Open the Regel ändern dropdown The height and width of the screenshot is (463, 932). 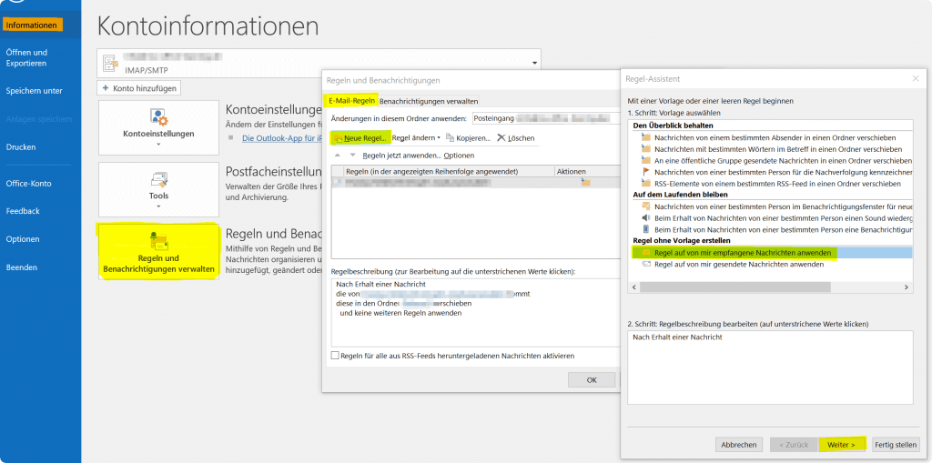tap(416, 138)
